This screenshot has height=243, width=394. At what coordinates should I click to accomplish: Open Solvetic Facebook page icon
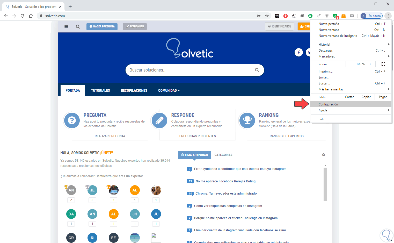click(x=299, y=52)
